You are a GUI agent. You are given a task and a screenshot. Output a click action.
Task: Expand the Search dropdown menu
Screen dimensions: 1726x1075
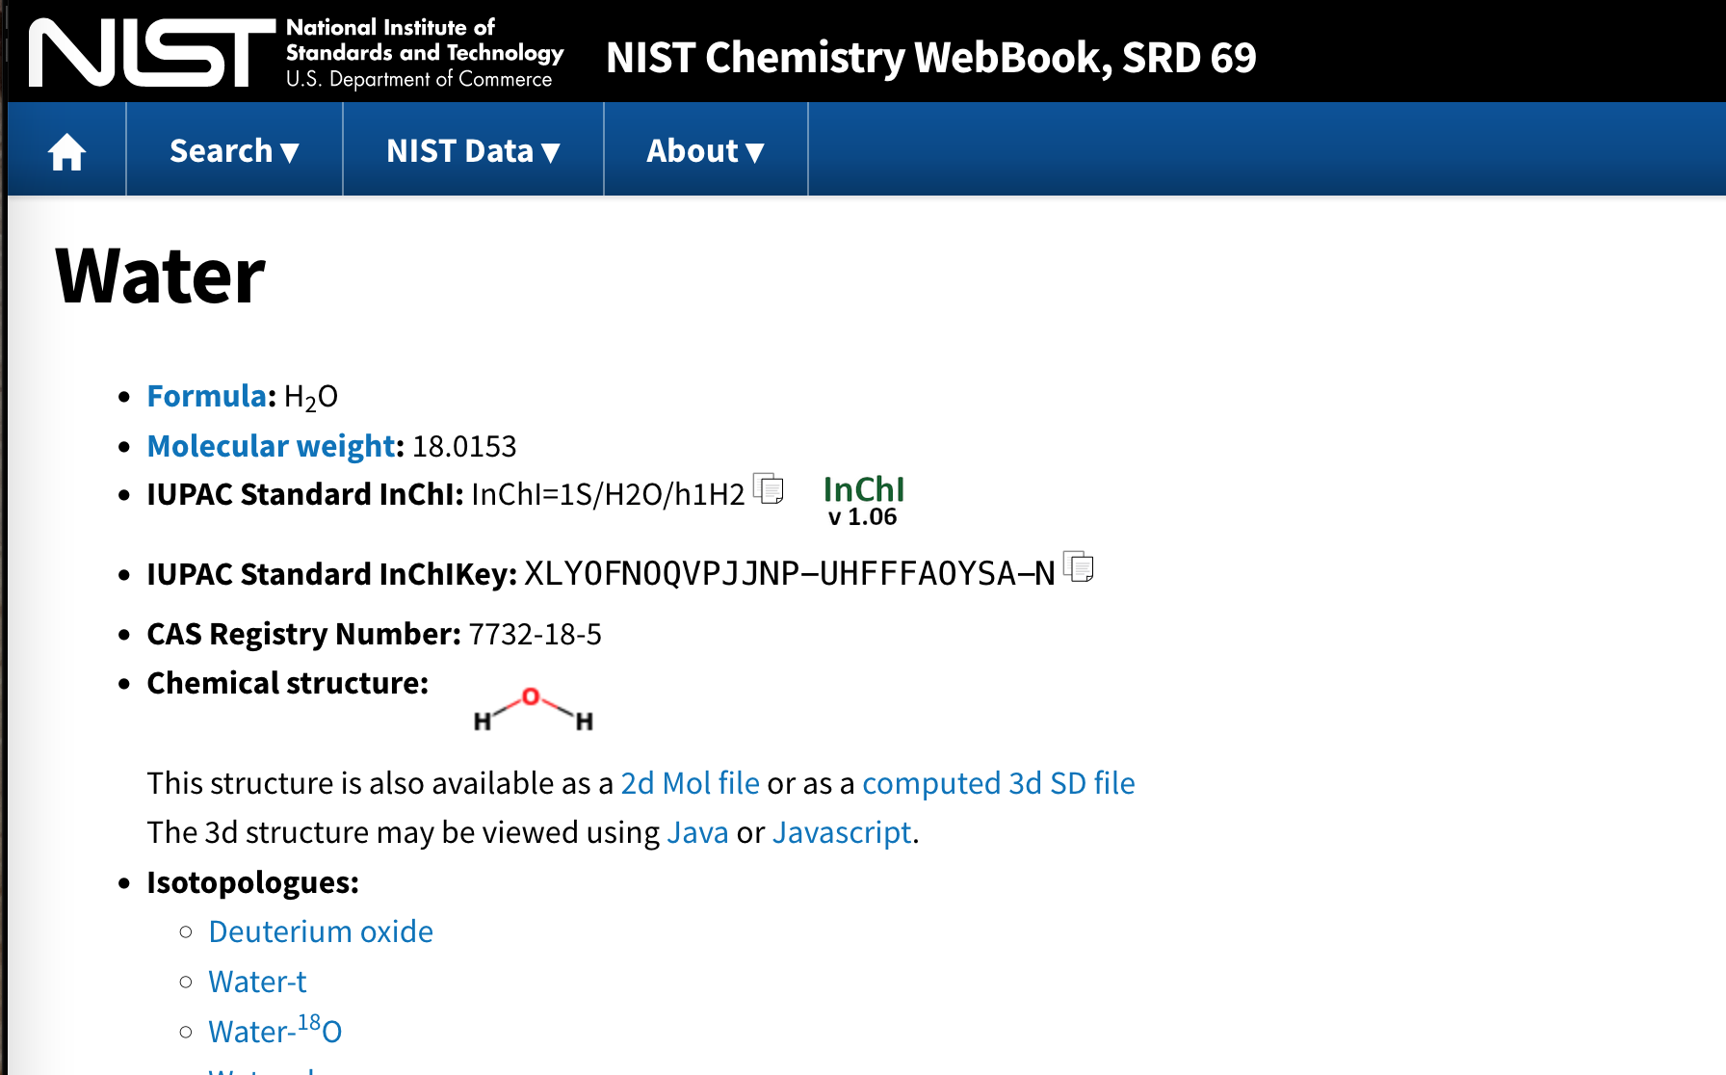pos(234,150)
